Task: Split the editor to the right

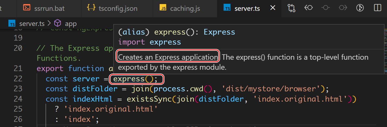Action: tap(378, 8)
